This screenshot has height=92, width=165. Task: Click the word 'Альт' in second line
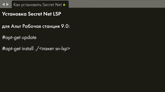pos(16,26)
